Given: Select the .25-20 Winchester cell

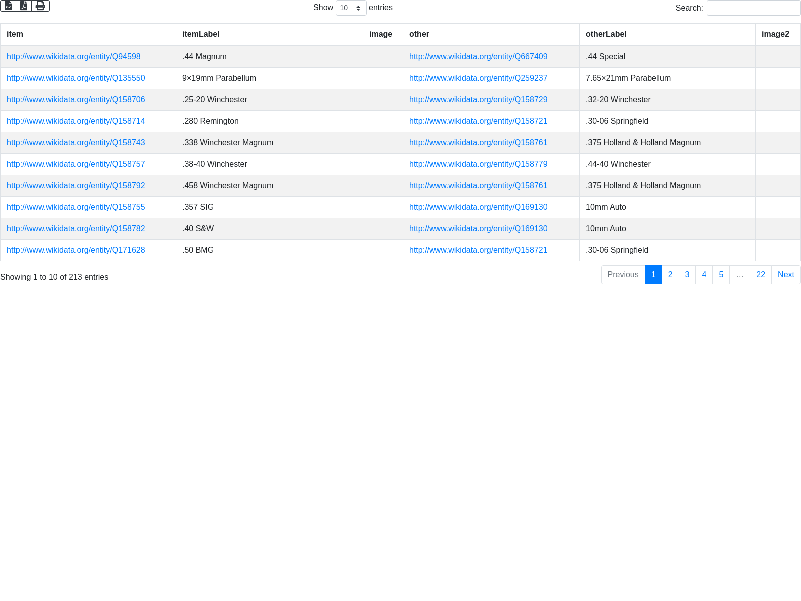Looking at the screenshot, I should pos(269,100).
